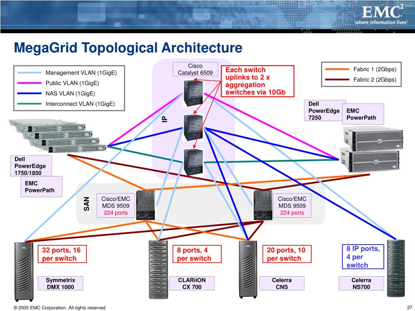Click the Symmetrix DMX 1000 label
415x311 pixels.
60,283
